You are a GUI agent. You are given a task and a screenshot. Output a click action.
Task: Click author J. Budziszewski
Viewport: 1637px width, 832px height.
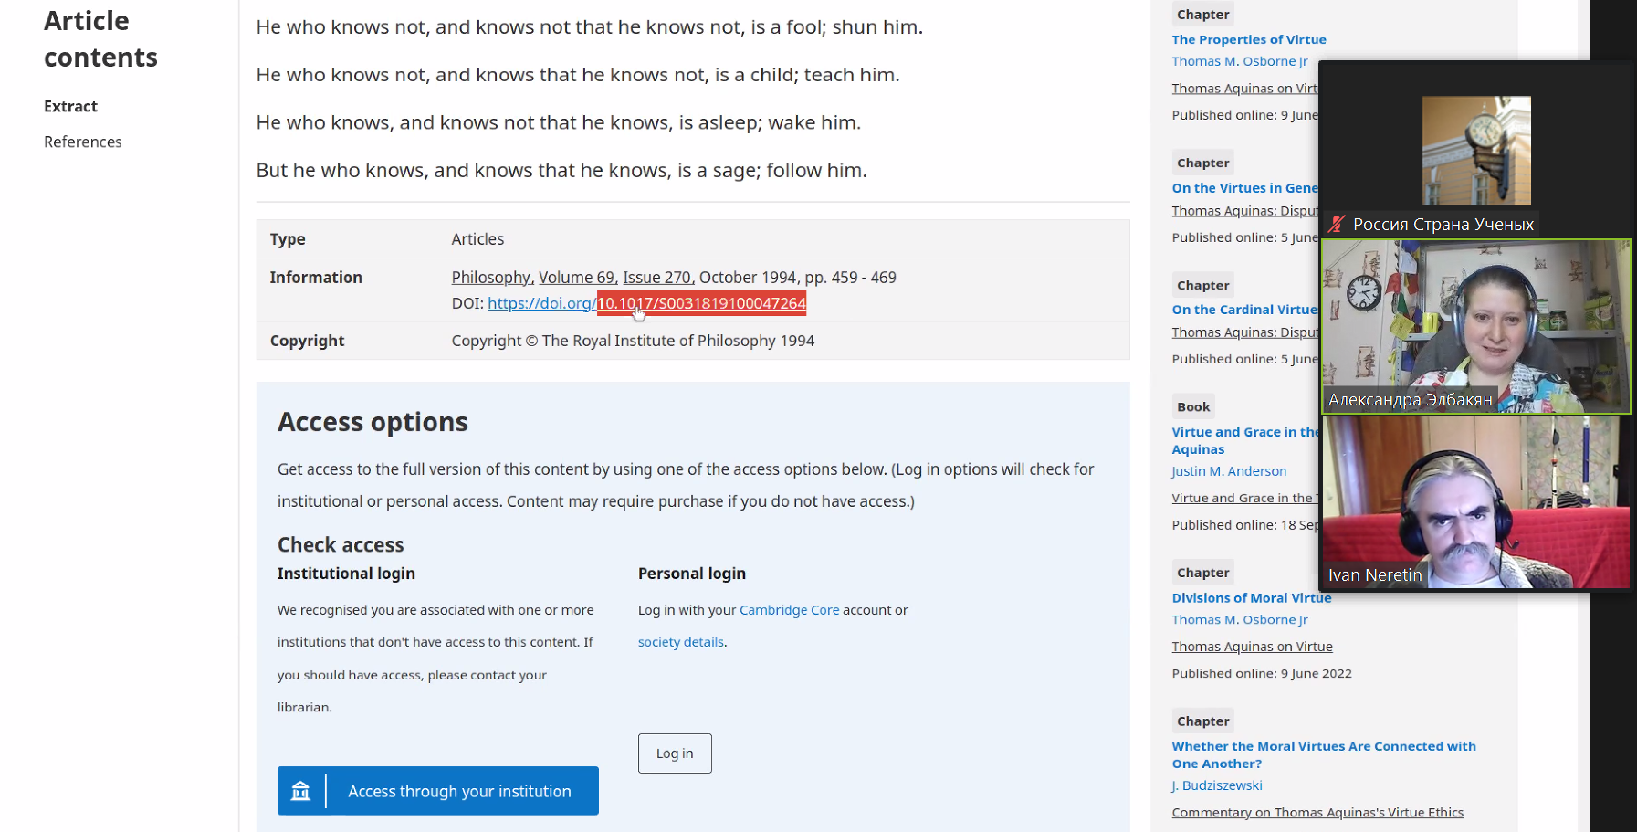[x=1217, y=785]
